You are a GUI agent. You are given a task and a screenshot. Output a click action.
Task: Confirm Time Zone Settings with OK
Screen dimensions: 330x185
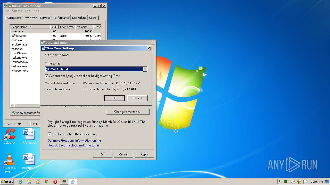(x=114, y=98)
